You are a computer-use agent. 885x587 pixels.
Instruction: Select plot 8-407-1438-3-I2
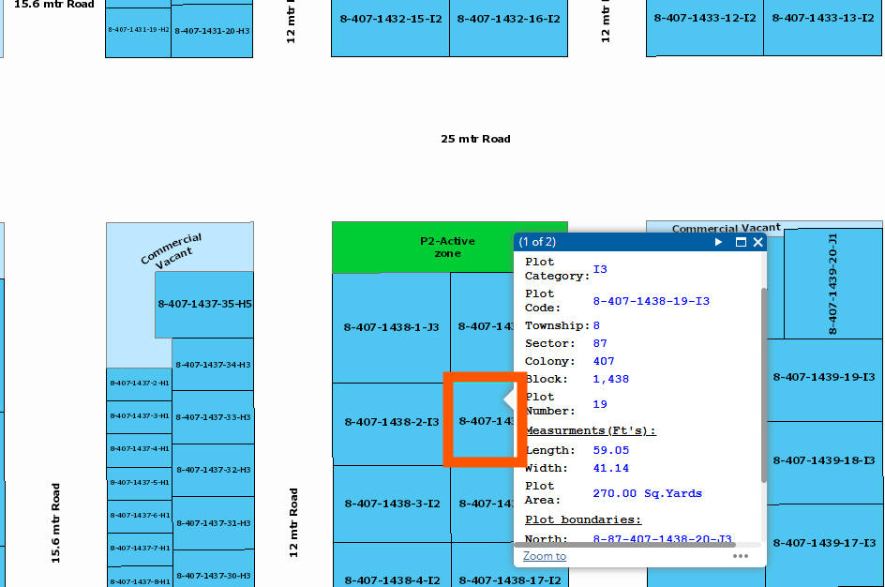pyautogui.click(x=389, y=503)
